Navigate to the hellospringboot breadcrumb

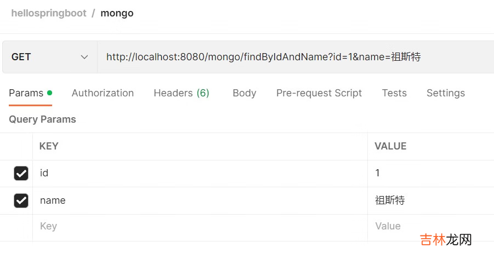[x=49, y=13]
